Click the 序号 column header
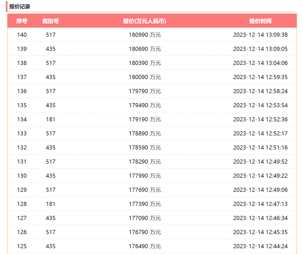The width and height of the screenshot is (303, 254). [x=22, y=21]
